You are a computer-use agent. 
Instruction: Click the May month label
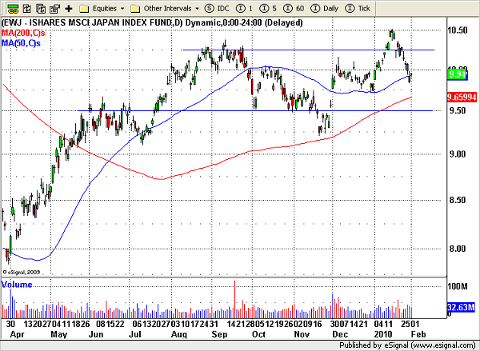click(x=58, y=334)
